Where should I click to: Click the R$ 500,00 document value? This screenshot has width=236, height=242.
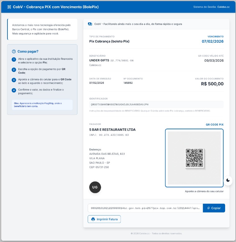click(x=212, y=84)
